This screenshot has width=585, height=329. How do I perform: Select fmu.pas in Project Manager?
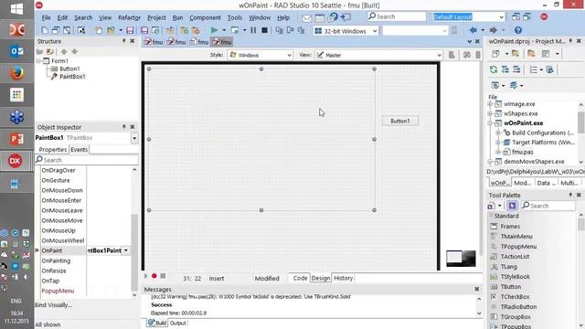[x=522, y=152]
